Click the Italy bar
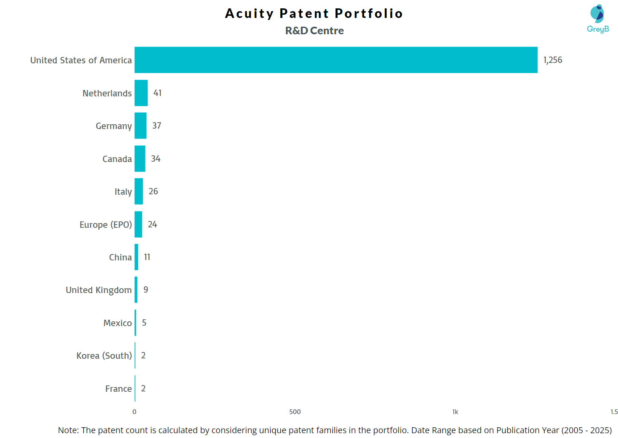The height and width of the screenshot is (438, 618). click(x=139, y=191)
